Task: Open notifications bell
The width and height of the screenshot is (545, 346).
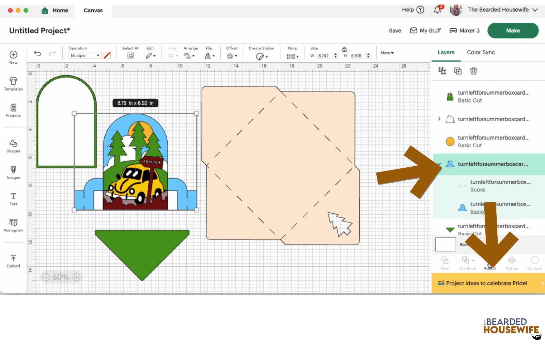Action: (438, 10)
